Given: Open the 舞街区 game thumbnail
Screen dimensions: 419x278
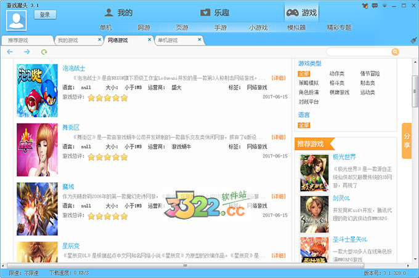Looking at the screenshot, I should 37,149.
